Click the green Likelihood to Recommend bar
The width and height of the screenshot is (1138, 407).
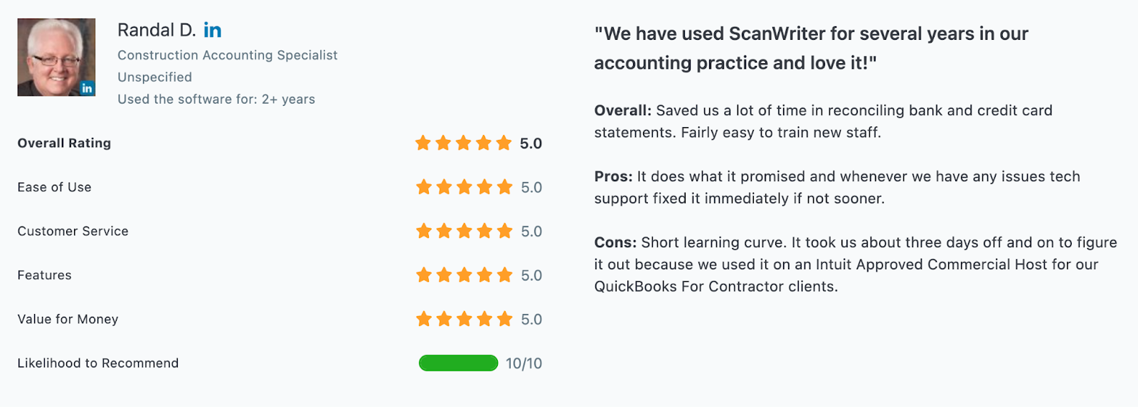click(458, 363)
